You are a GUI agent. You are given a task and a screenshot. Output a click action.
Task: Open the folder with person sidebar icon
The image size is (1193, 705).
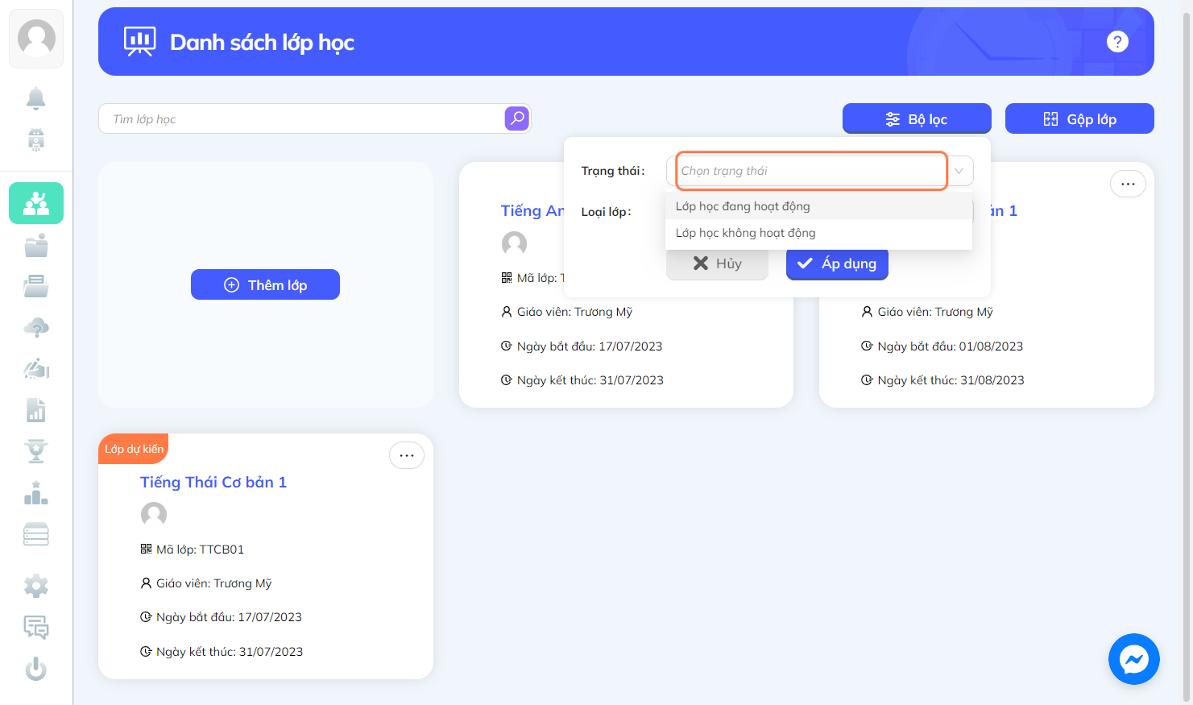click(x=36, y=245)
